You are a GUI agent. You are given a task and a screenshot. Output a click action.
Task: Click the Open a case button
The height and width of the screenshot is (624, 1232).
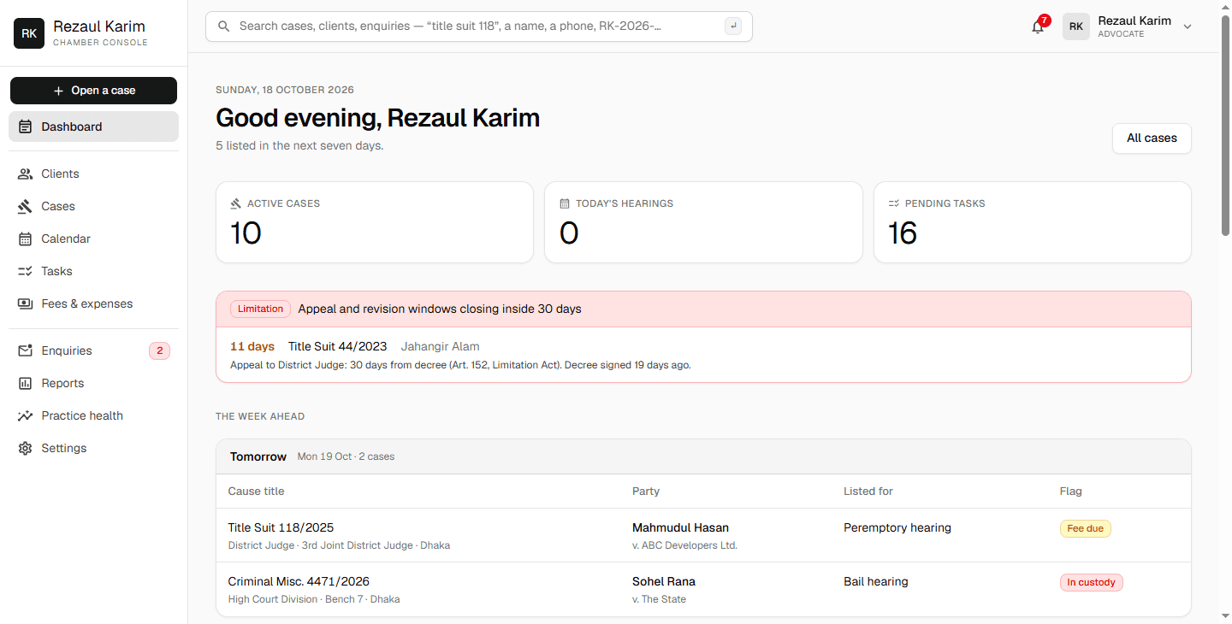tap(93, 91)
